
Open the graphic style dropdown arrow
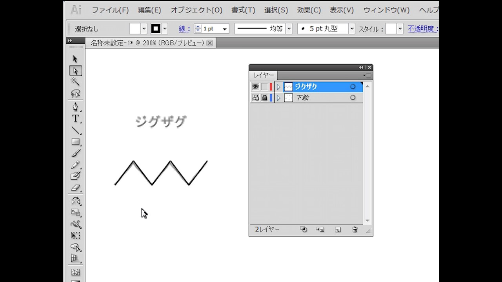coord(400,29)
